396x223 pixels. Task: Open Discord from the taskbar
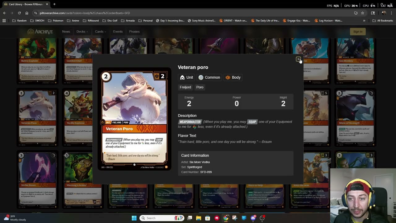coord(253,218)
